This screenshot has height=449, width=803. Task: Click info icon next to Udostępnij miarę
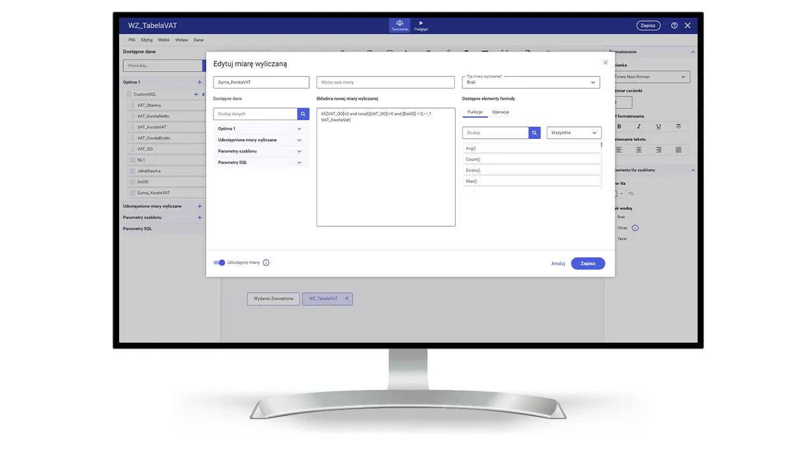(266, 263)
